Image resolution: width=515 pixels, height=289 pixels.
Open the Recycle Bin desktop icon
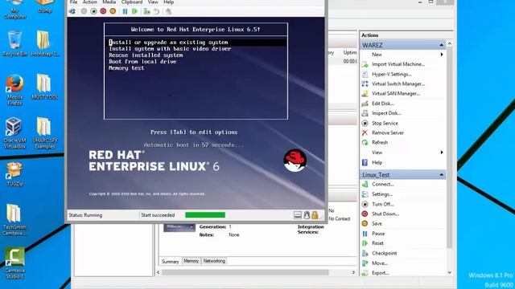coord(14,43)
